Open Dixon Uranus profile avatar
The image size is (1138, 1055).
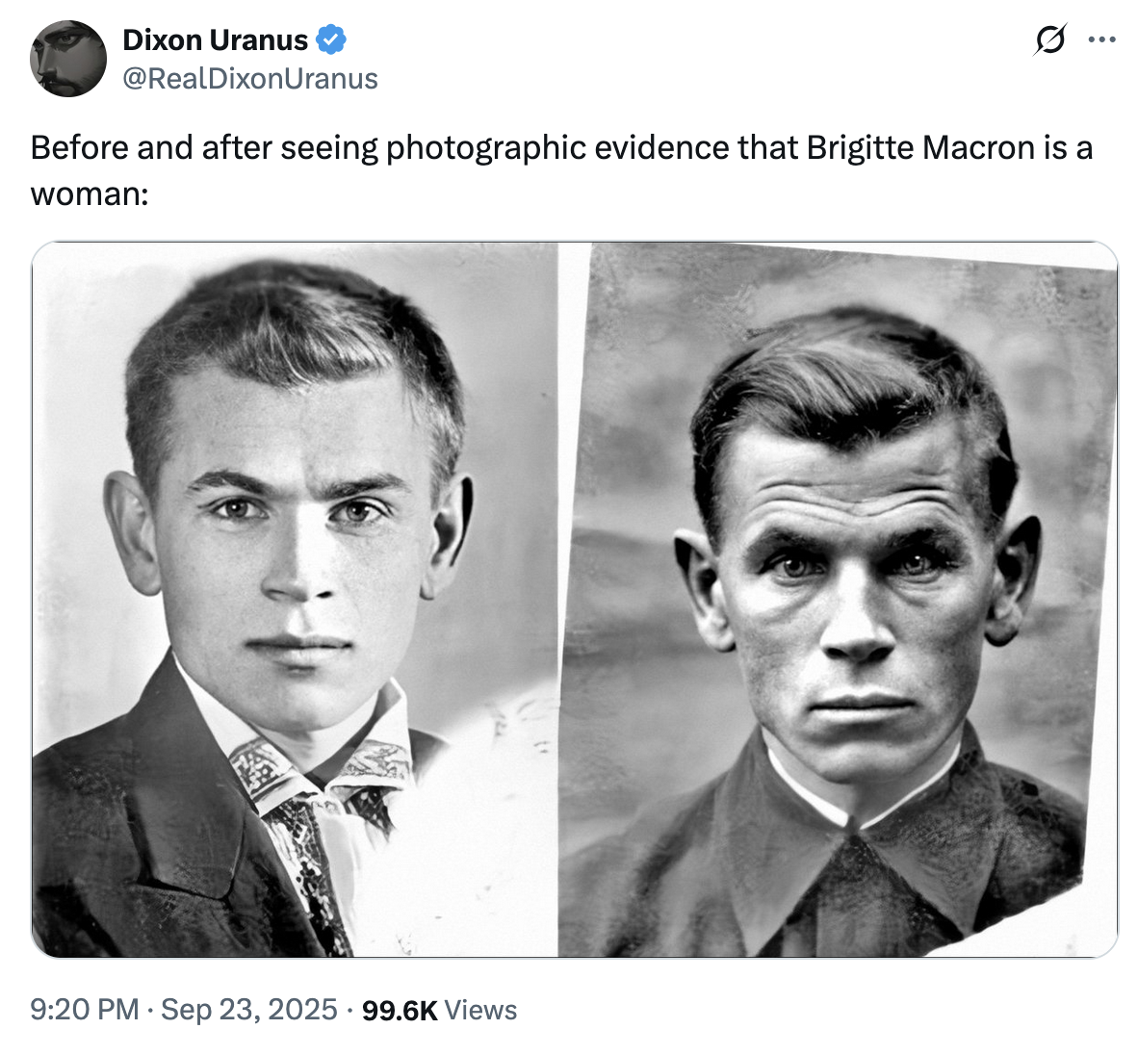(x=67, y=59)
